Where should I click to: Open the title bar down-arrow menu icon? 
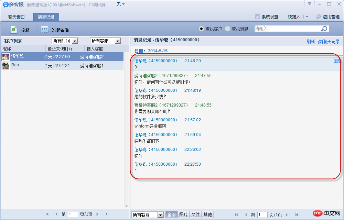(x=310, y=4)
